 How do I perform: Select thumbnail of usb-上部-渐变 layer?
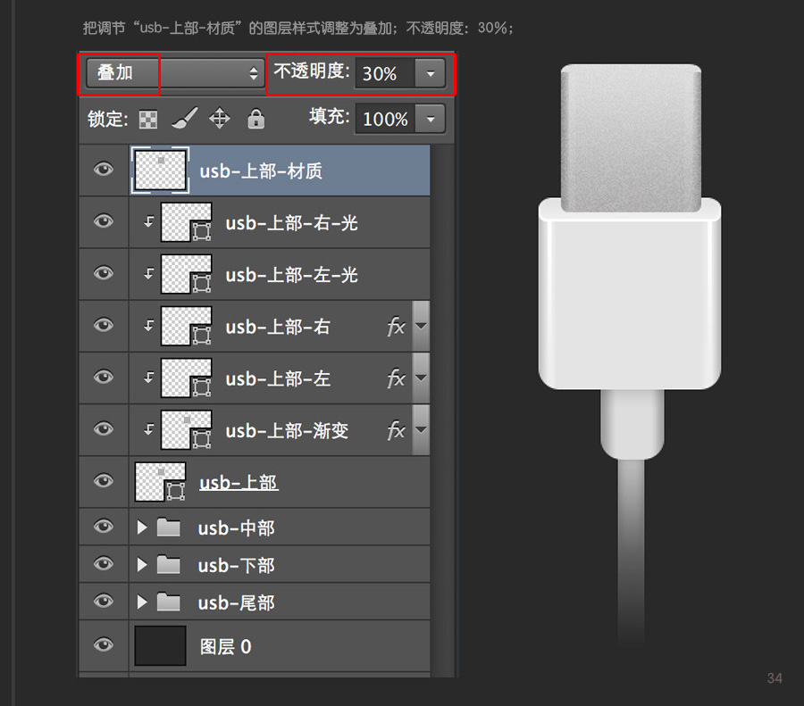click(186, 430)
